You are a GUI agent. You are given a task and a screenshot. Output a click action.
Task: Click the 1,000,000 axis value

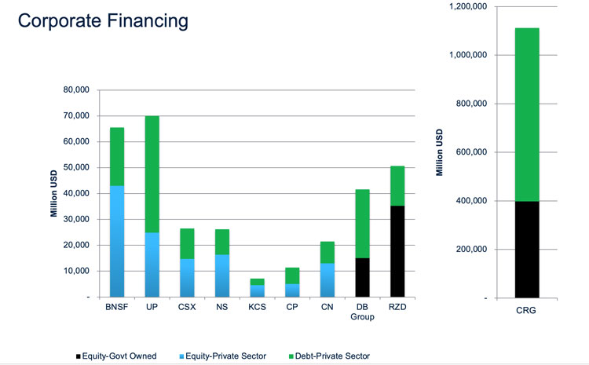[x=468, y=55]
